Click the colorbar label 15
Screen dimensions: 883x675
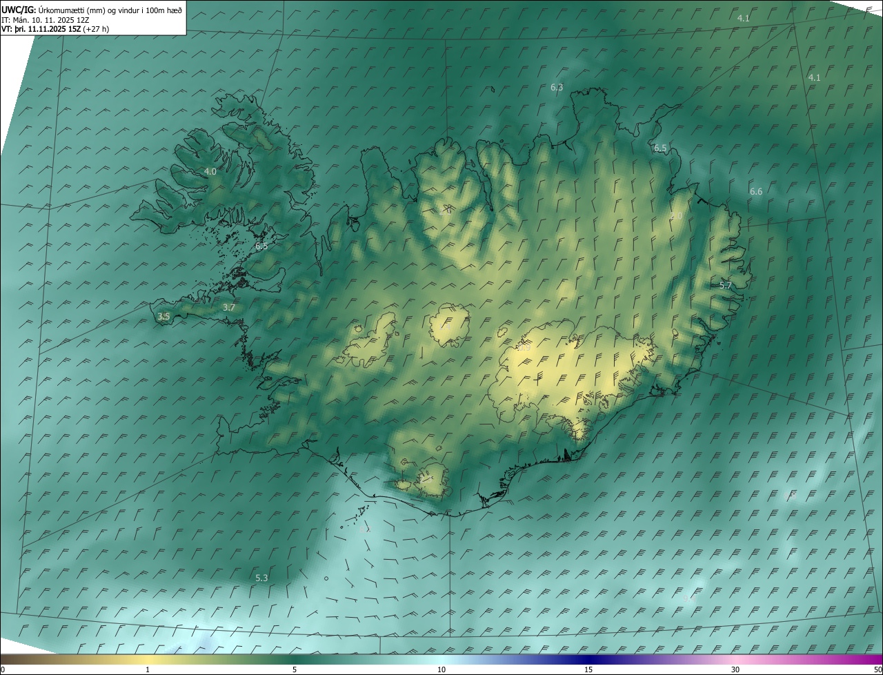click(x=588, y=669)
